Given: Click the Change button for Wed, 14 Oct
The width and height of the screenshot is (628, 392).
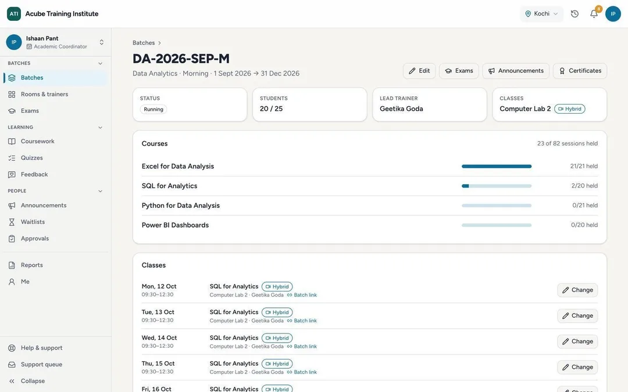Looking at the screenshot, I should click(x=577, y=341).
